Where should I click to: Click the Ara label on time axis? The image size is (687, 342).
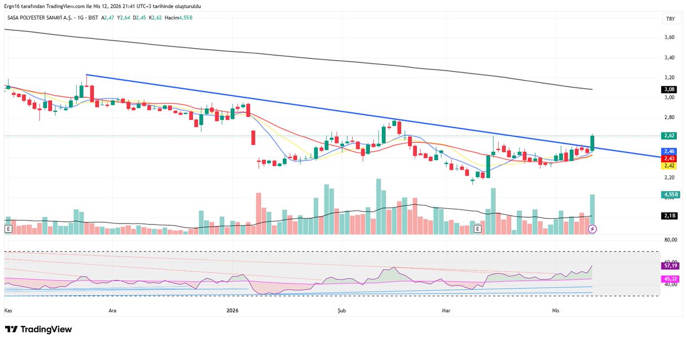click(113, 310)
